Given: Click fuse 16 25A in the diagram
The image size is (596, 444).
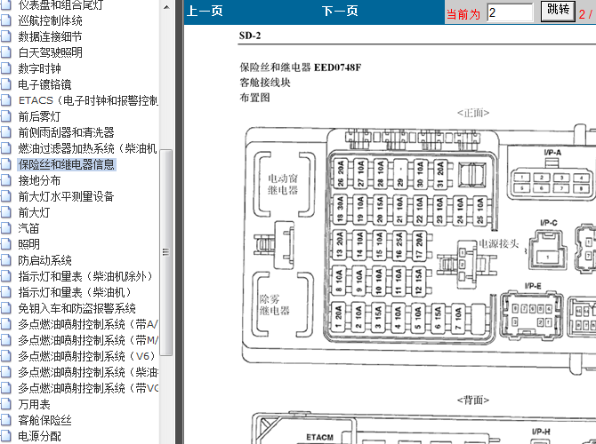Looking at the screenshot, I should [x=399, y=245].
